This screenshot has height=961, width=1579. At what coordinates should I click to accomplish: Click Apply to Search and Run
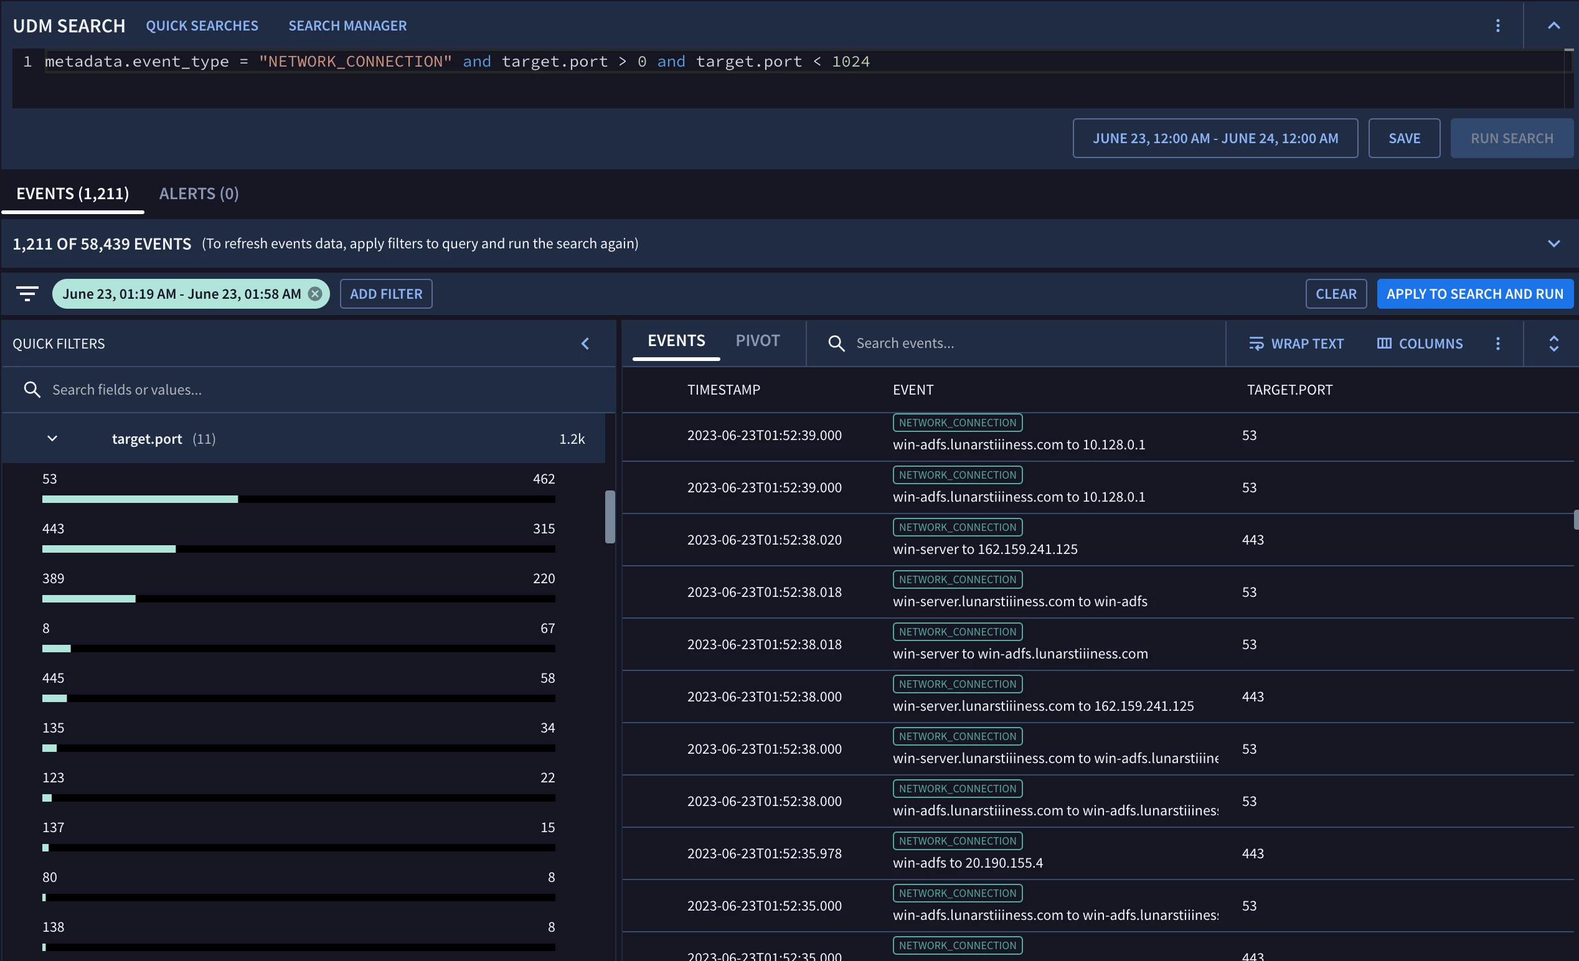click(1474, 293)
